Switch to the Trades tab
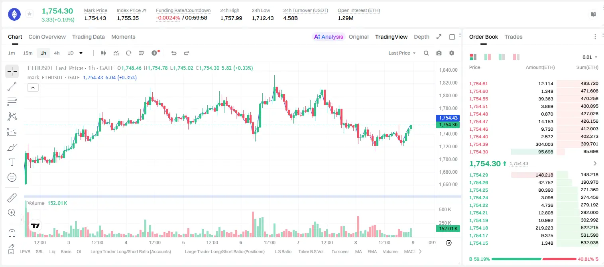This screenshot has height=267, width=604. pos(513,37)
